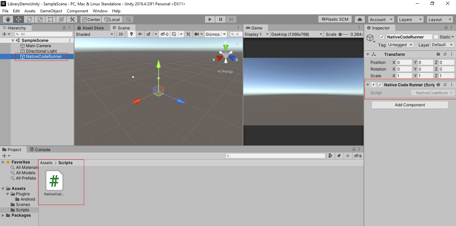This screenshot has width=456, height=226.
Task: Open the Gizmos dropdown arrow
Action: tap(224, 34)
